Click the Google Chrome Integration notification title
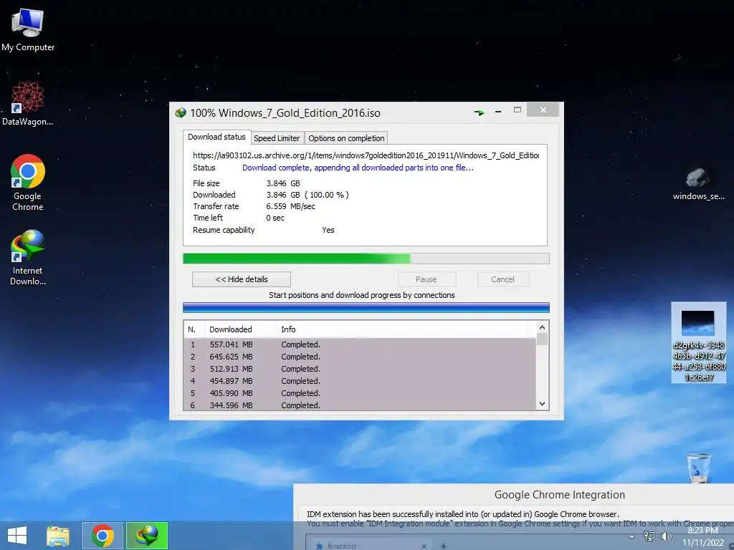This screenshot has height=550, width=734. coord(560,495)
